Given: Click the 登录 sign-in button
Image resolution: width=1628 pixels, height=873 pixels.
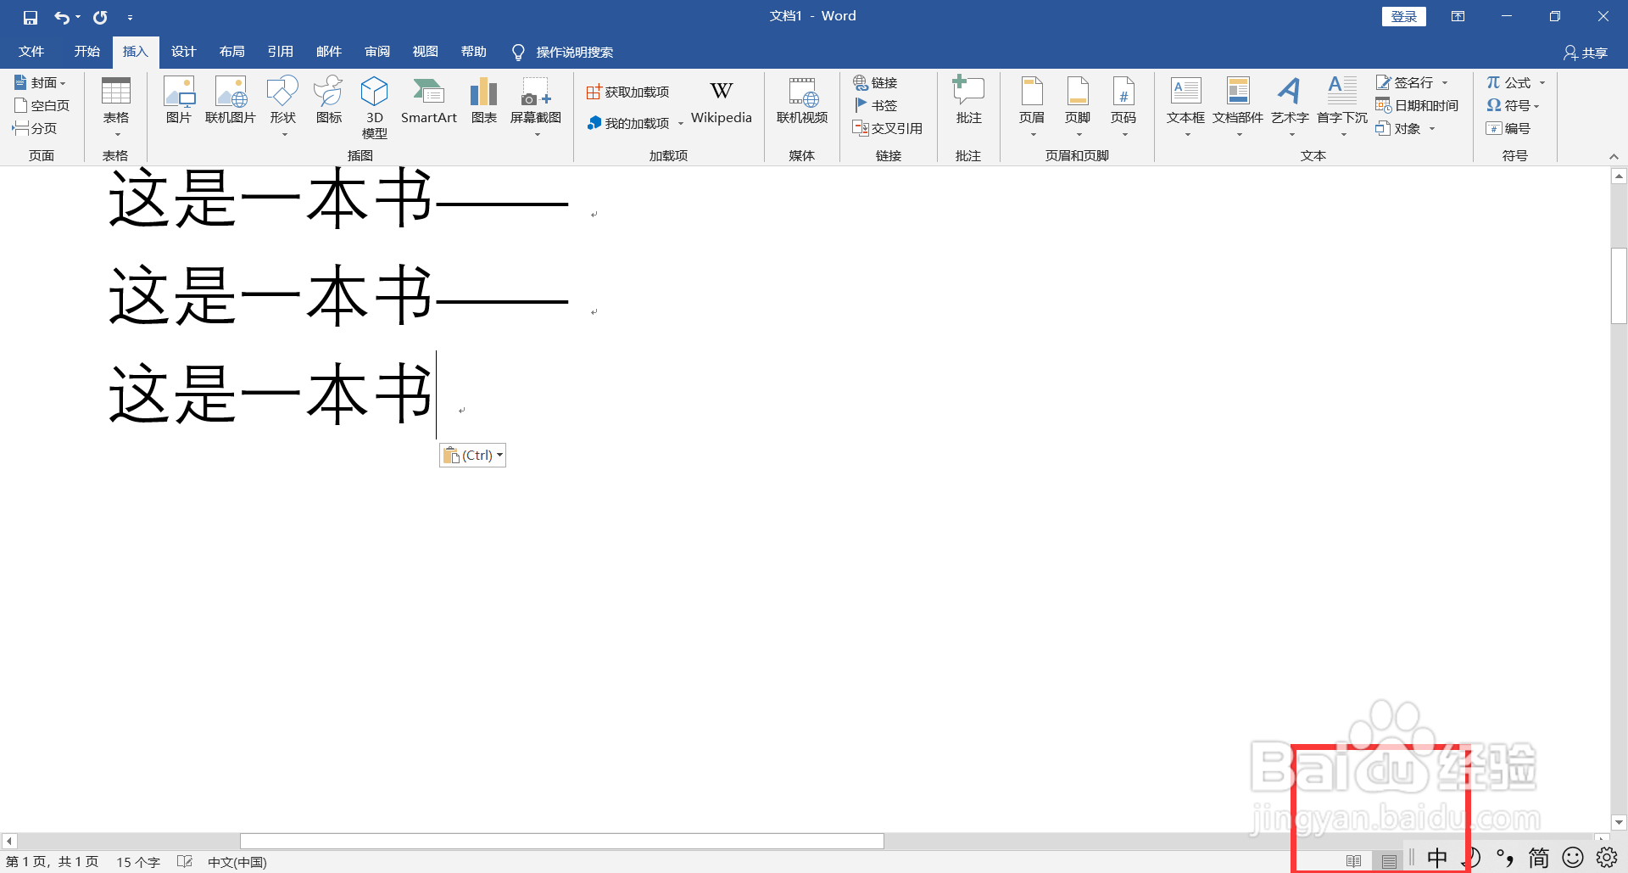Looking at the screenshot, I should pos(1403,16).
